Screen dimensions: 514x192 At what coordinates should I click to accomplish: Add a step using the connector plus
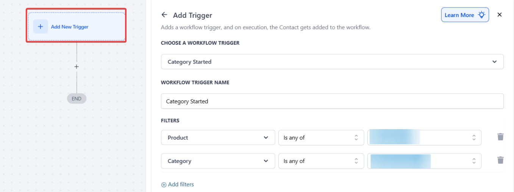[77, 67]
